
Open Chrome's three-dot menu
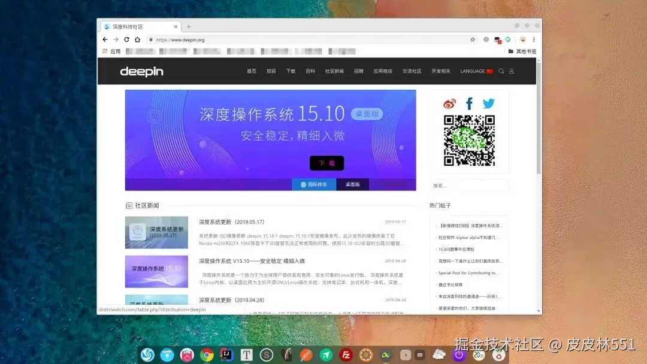coord(533,39)
